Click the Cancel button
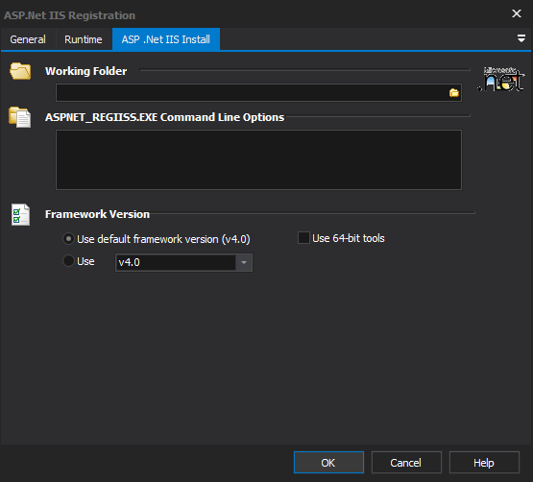 click(406, 462)
